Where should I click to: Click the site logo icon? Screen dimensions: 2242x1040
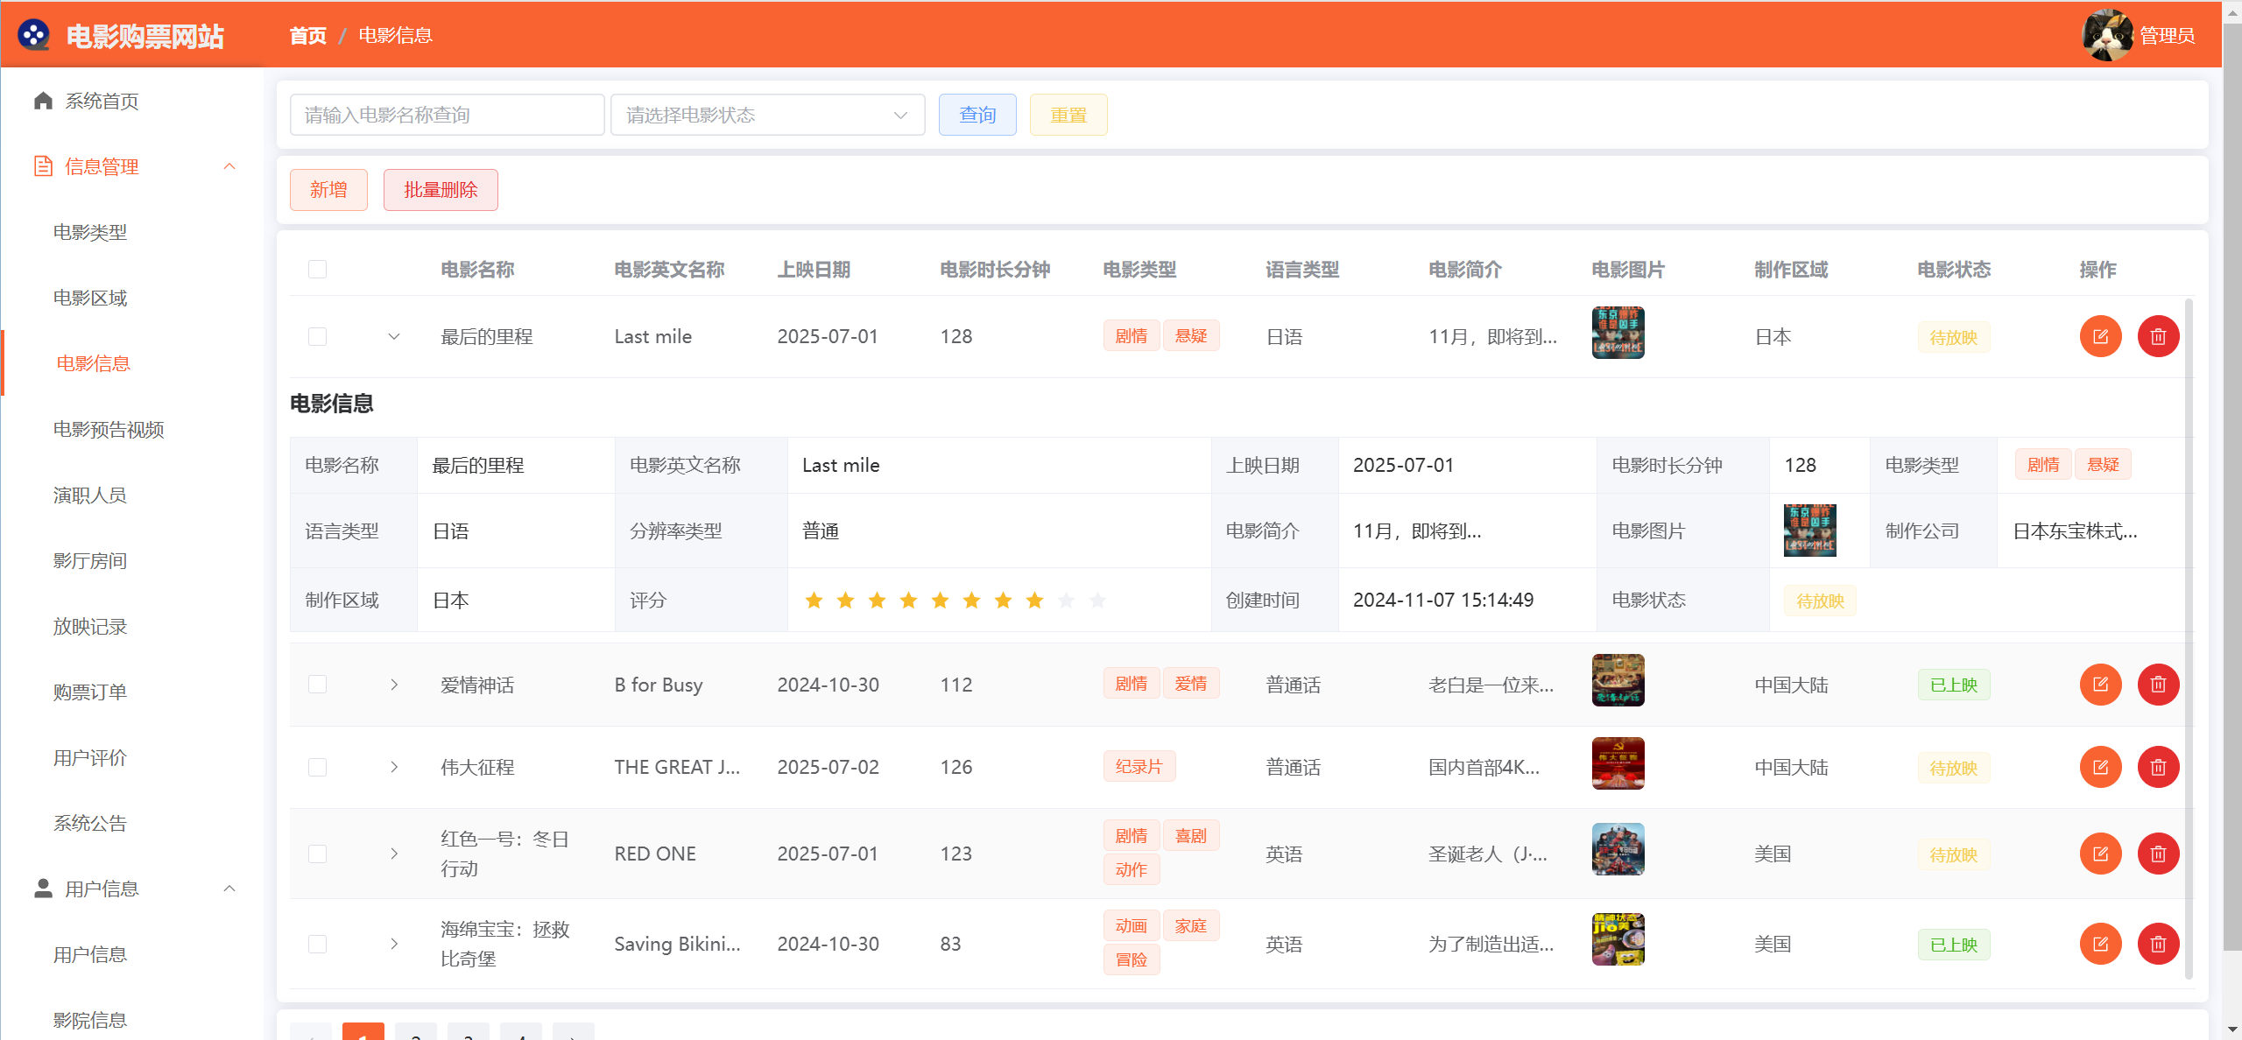click(x=34, y=35)
